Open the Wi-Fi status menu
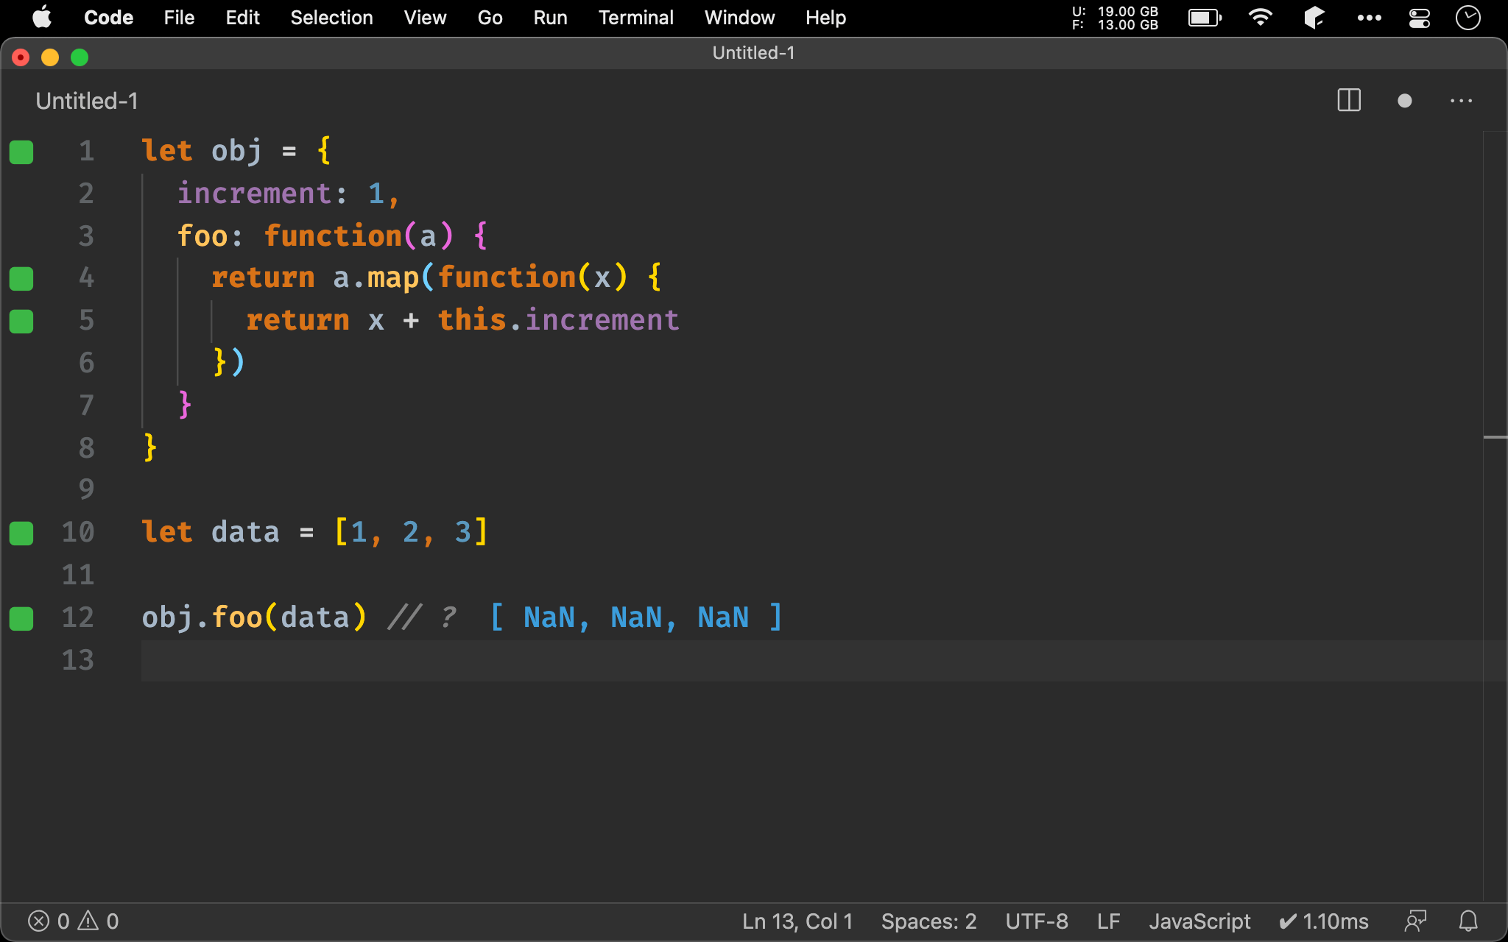Screen dimensions: 1508x942 click(1260, 18)
